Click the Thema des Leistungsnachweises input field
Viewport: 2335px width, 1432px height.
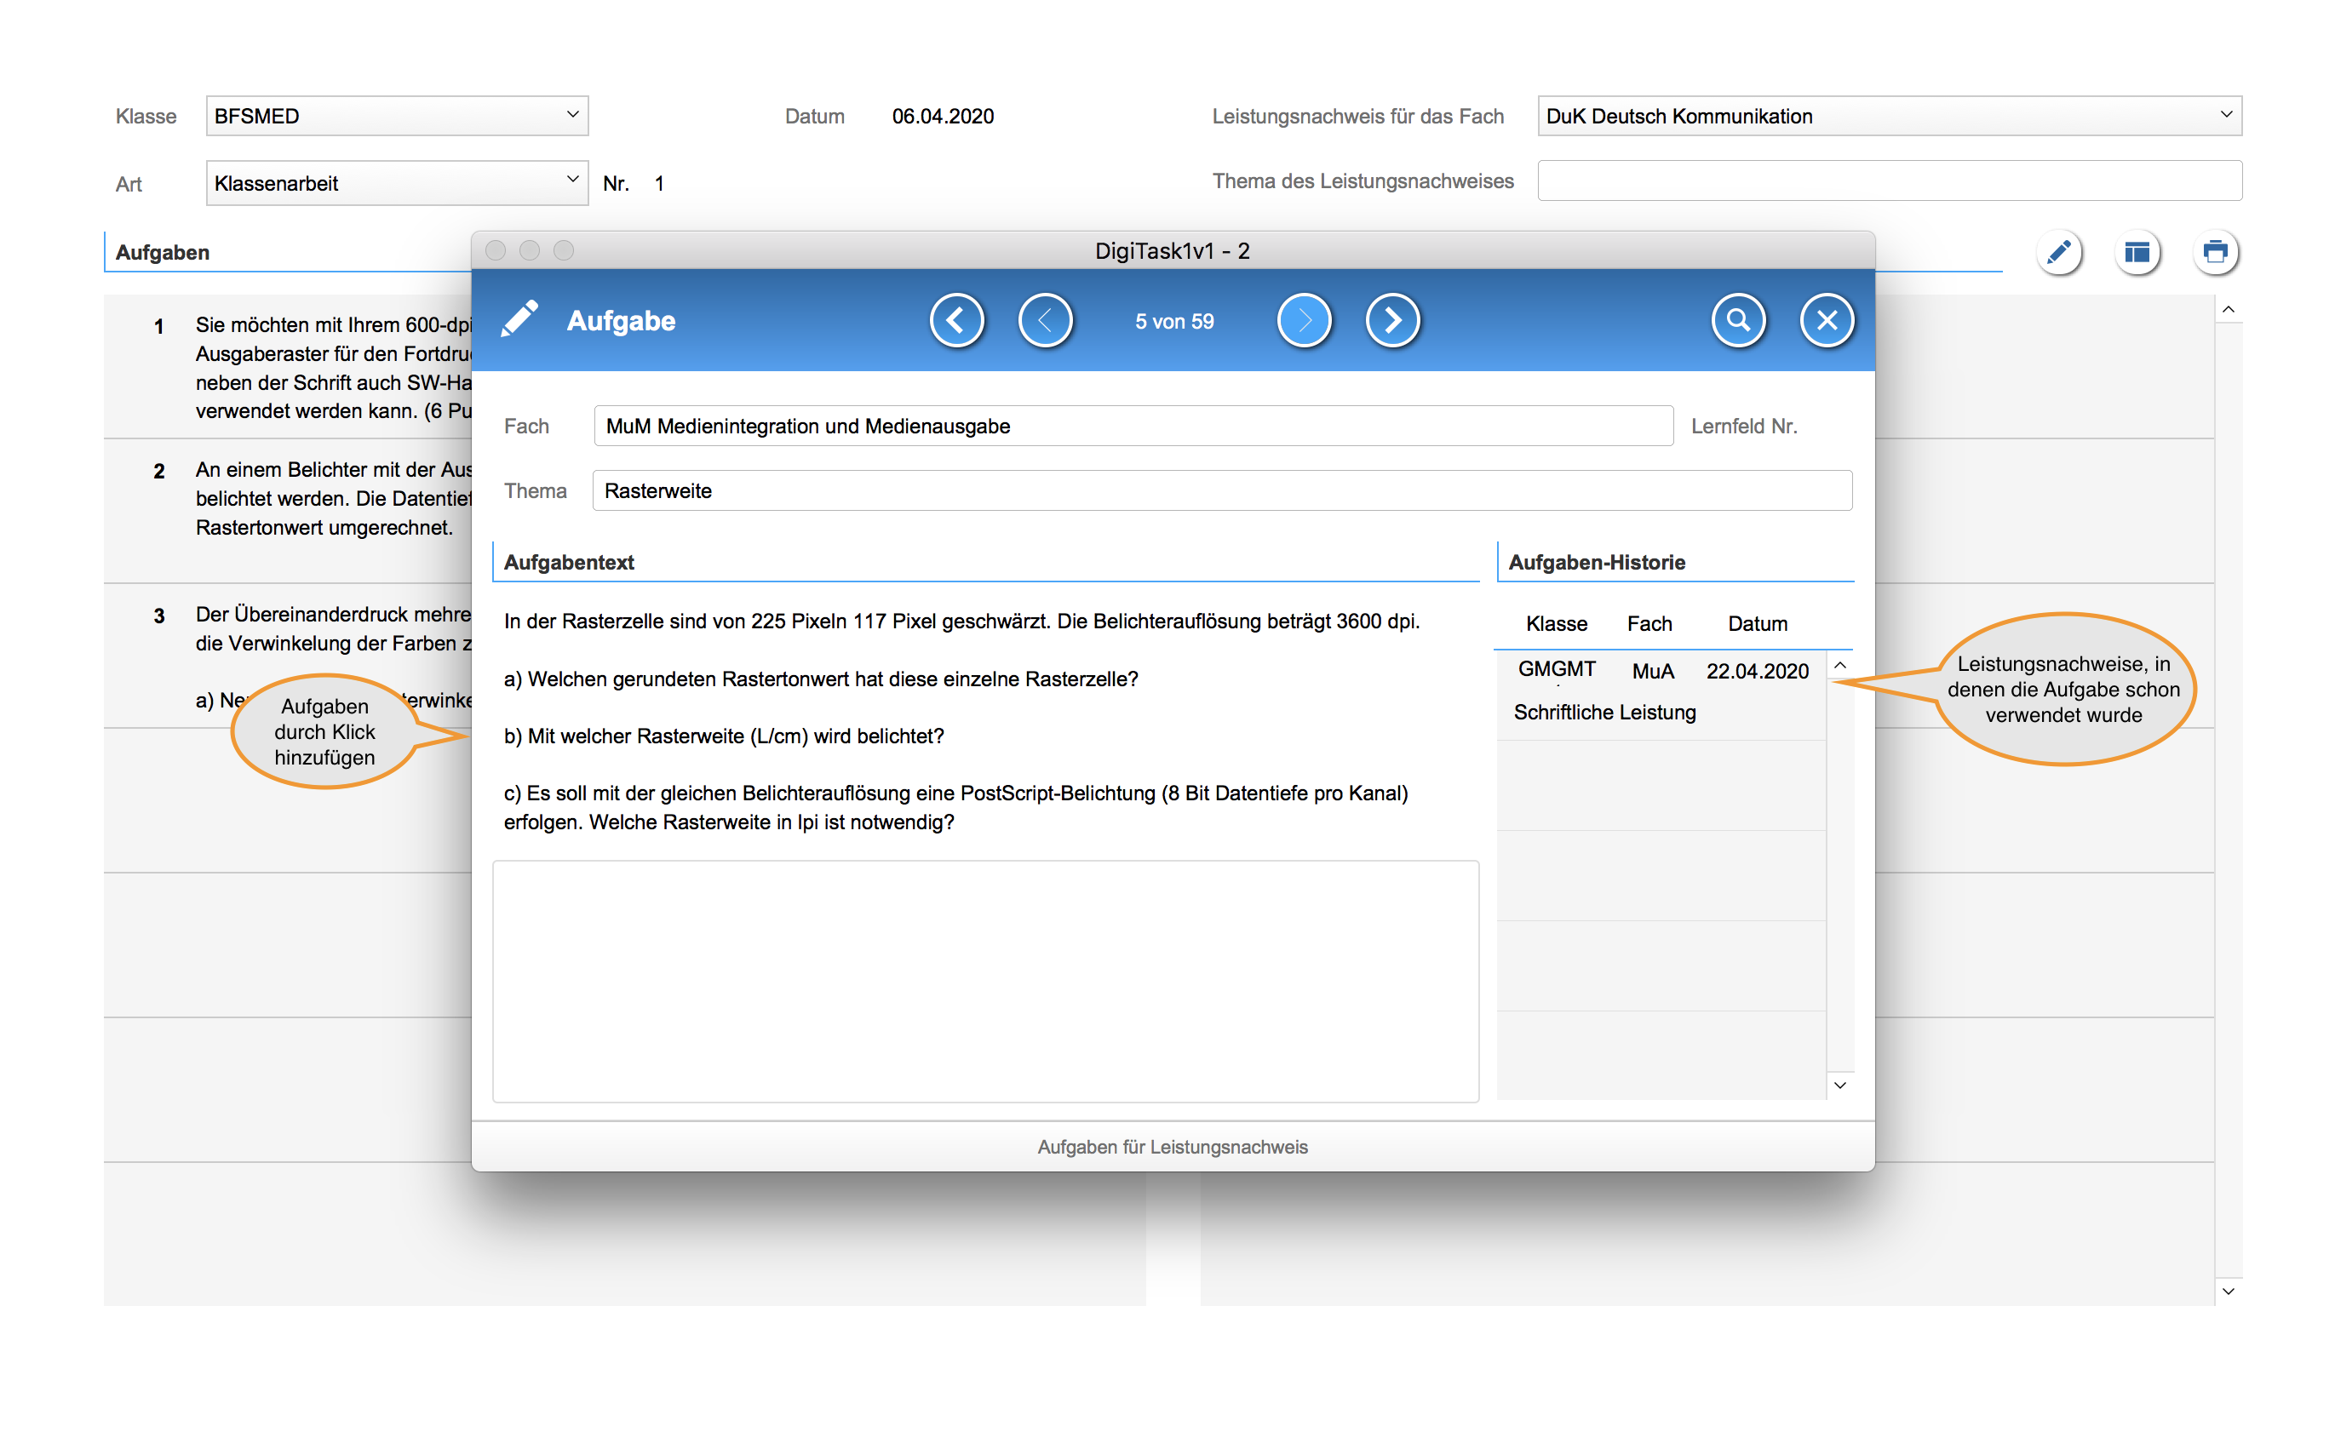[x=1889, y=180]
